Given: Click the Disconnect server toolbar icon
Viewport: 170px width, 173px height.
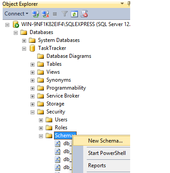Looking at the screenshot, I should 45,14.
